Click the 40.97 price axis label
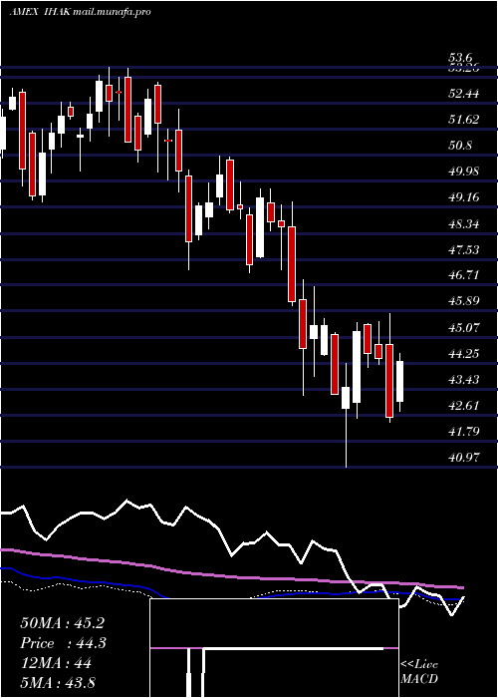 point(464,457)
